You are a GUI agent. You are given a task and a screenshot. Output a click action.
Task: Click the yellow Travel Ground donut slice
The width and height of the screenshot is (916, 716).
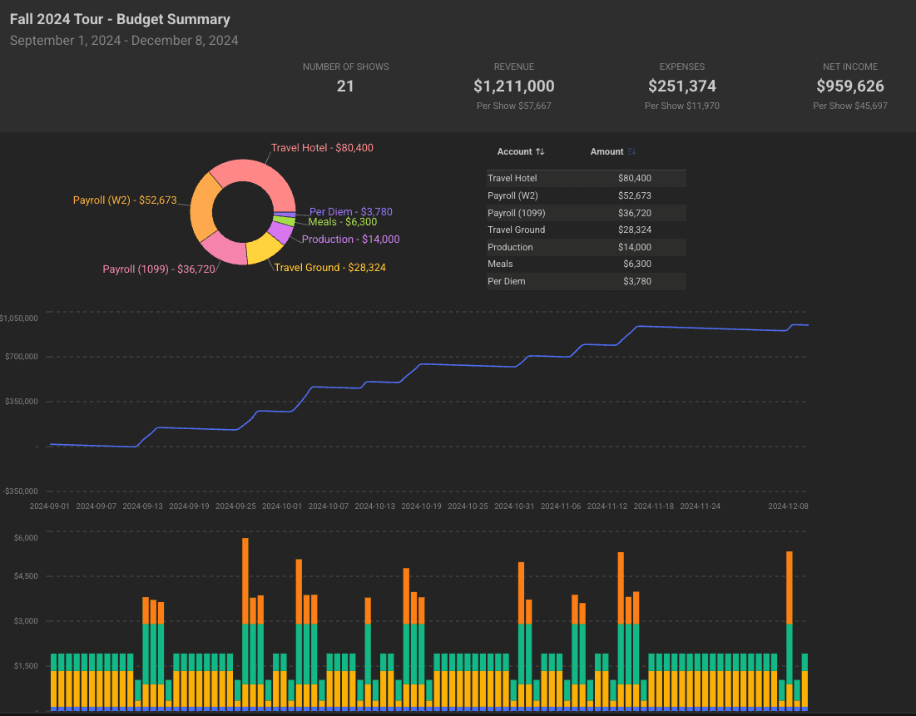[x=264, y=249]
